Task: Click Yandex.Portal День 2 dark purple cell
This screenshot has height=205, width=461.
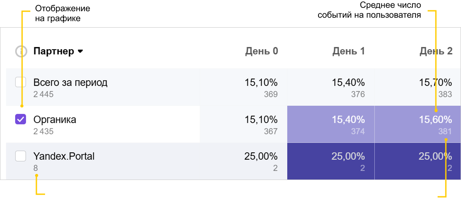Action: (418, 161)
